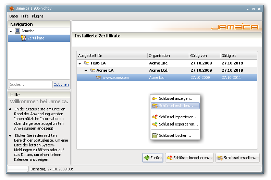Click the bottom Schlüssel erstellen… button

click(237, 158)
